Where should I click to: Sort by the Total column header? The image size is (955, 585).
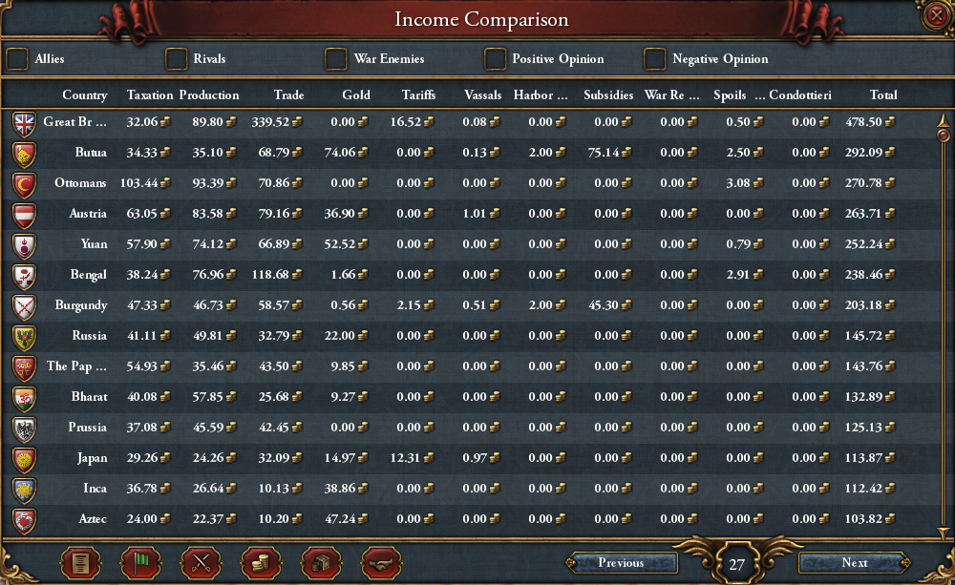[883, 95]
